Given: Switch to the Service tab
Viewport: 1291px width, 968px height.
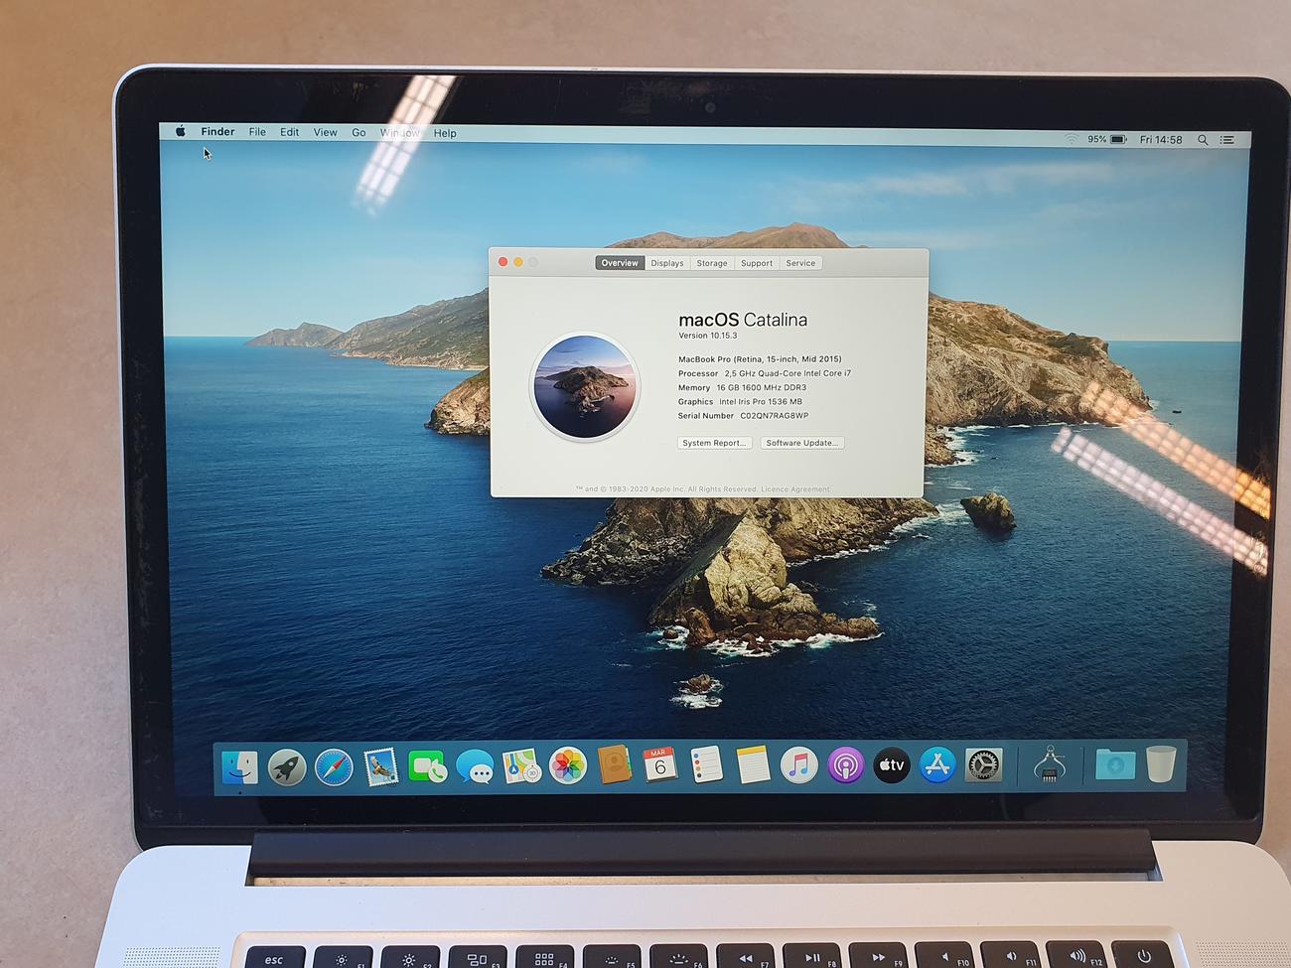Looking at the screenshot, I should [x=800, y=263].
